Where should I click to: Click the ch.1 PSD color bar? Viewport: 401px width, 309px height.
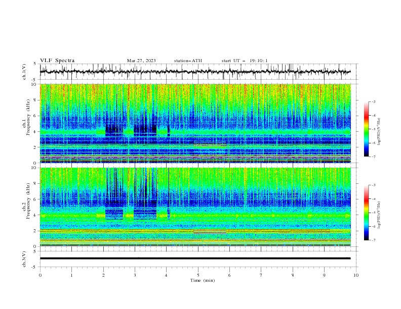366,129
